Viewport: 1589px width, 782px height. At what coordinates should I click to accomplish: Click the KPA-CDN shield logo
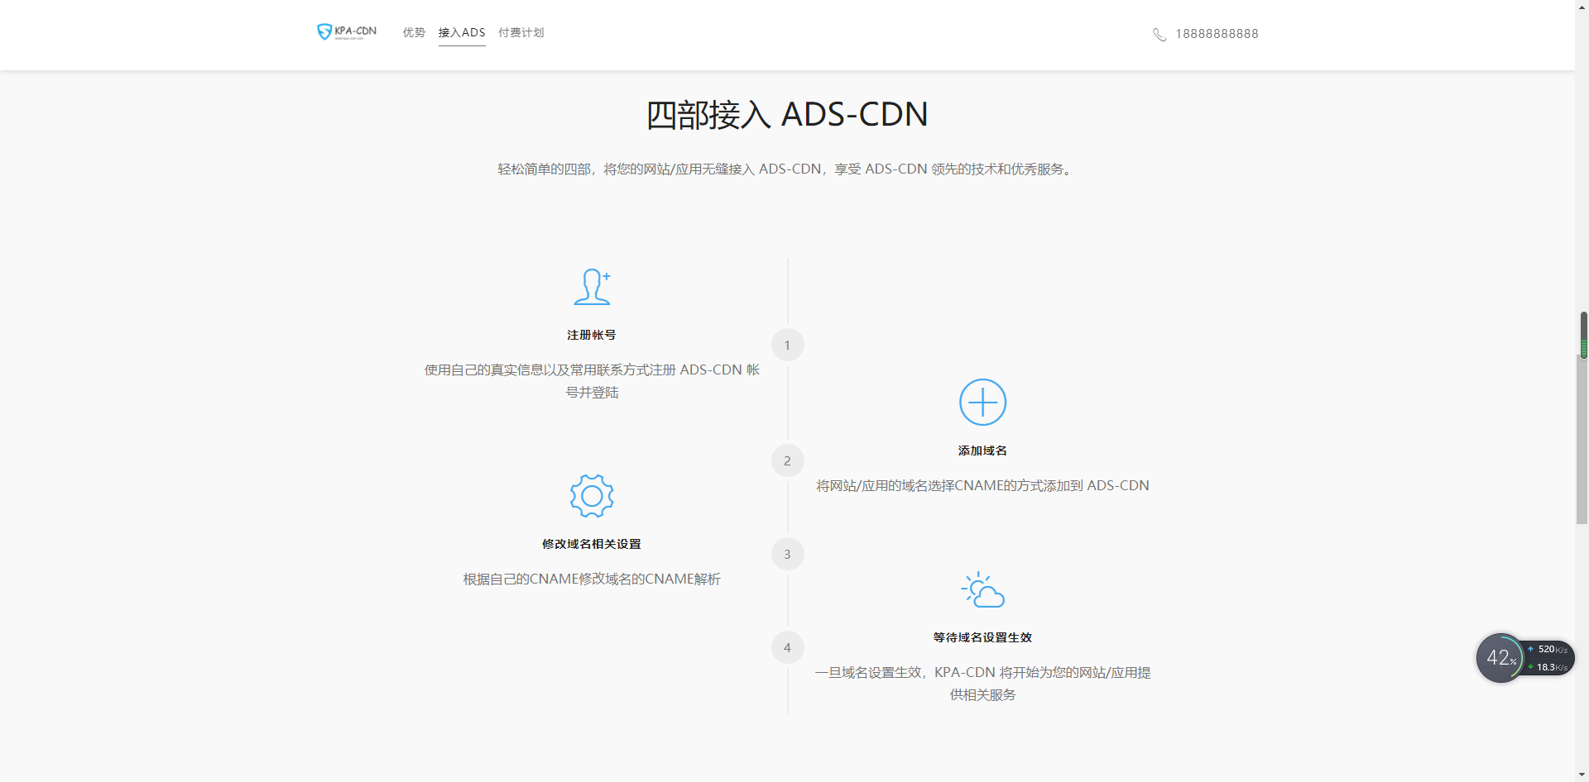tap(324, 31)
